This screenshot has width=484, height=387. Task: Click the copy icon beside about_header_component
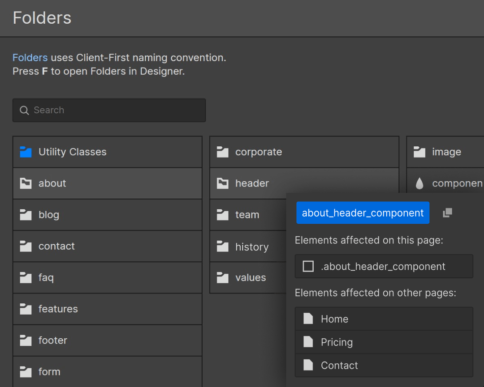click(447, 213)
